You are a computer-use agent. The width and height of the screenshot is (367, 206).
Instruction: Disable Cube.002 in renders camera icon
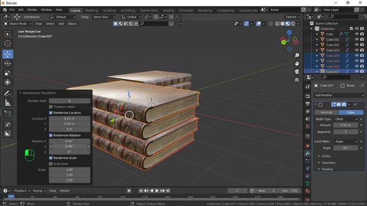click(x=362, y=45)
